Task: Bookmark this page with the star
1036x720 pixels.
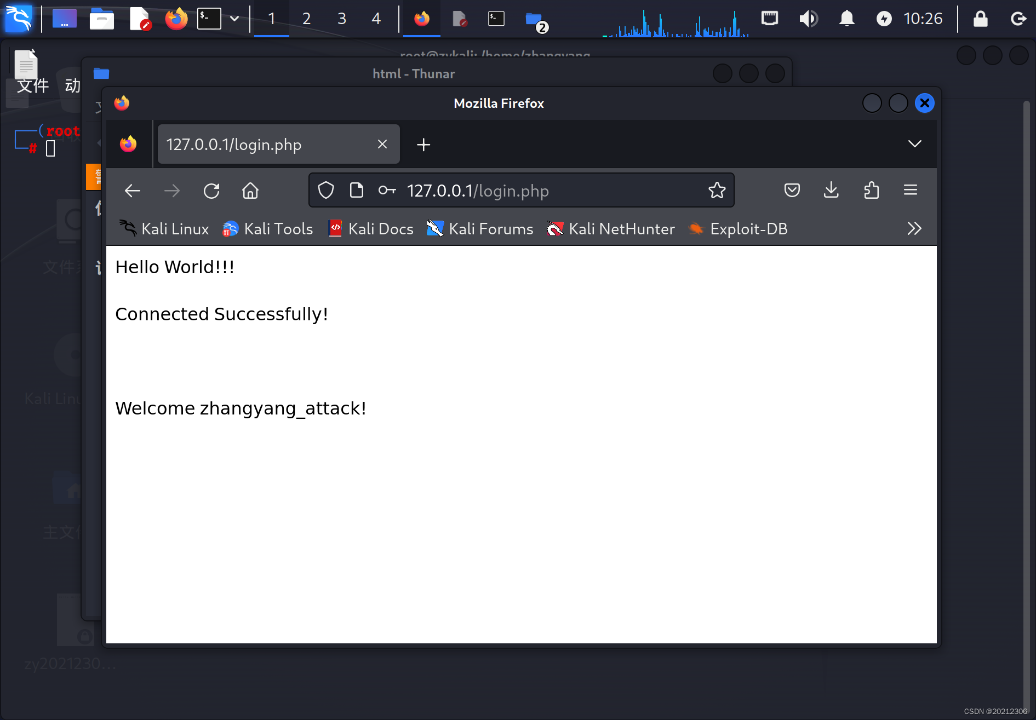Action: tap(717, 191)
